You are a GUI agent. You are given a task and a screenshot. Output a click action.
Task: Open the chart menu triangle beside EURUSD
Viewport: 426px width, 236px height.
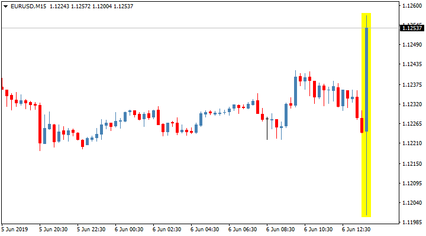[x=5, y=6]
